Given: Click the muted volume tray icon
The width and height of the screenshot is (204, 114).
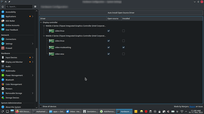Looking at the screenshot, I should click(168, 112).
